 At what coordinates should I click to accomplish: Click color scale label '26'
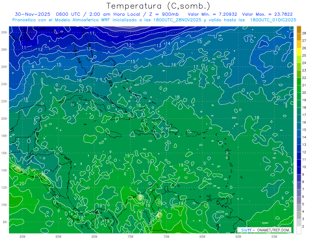tap(304, 48)
